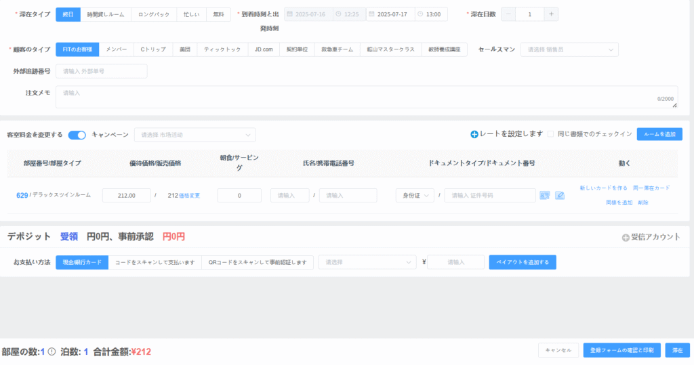Click the 注文メモ text area

[x=367, y=97]
